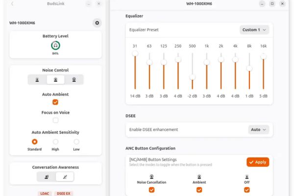Select Noise Control off mode icon

click(37, 80)
